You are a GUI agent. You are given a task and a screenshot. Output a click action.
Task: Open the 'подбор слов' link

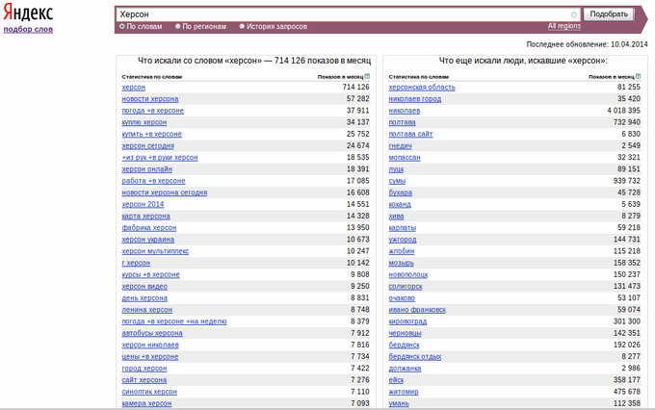[28, 29]
